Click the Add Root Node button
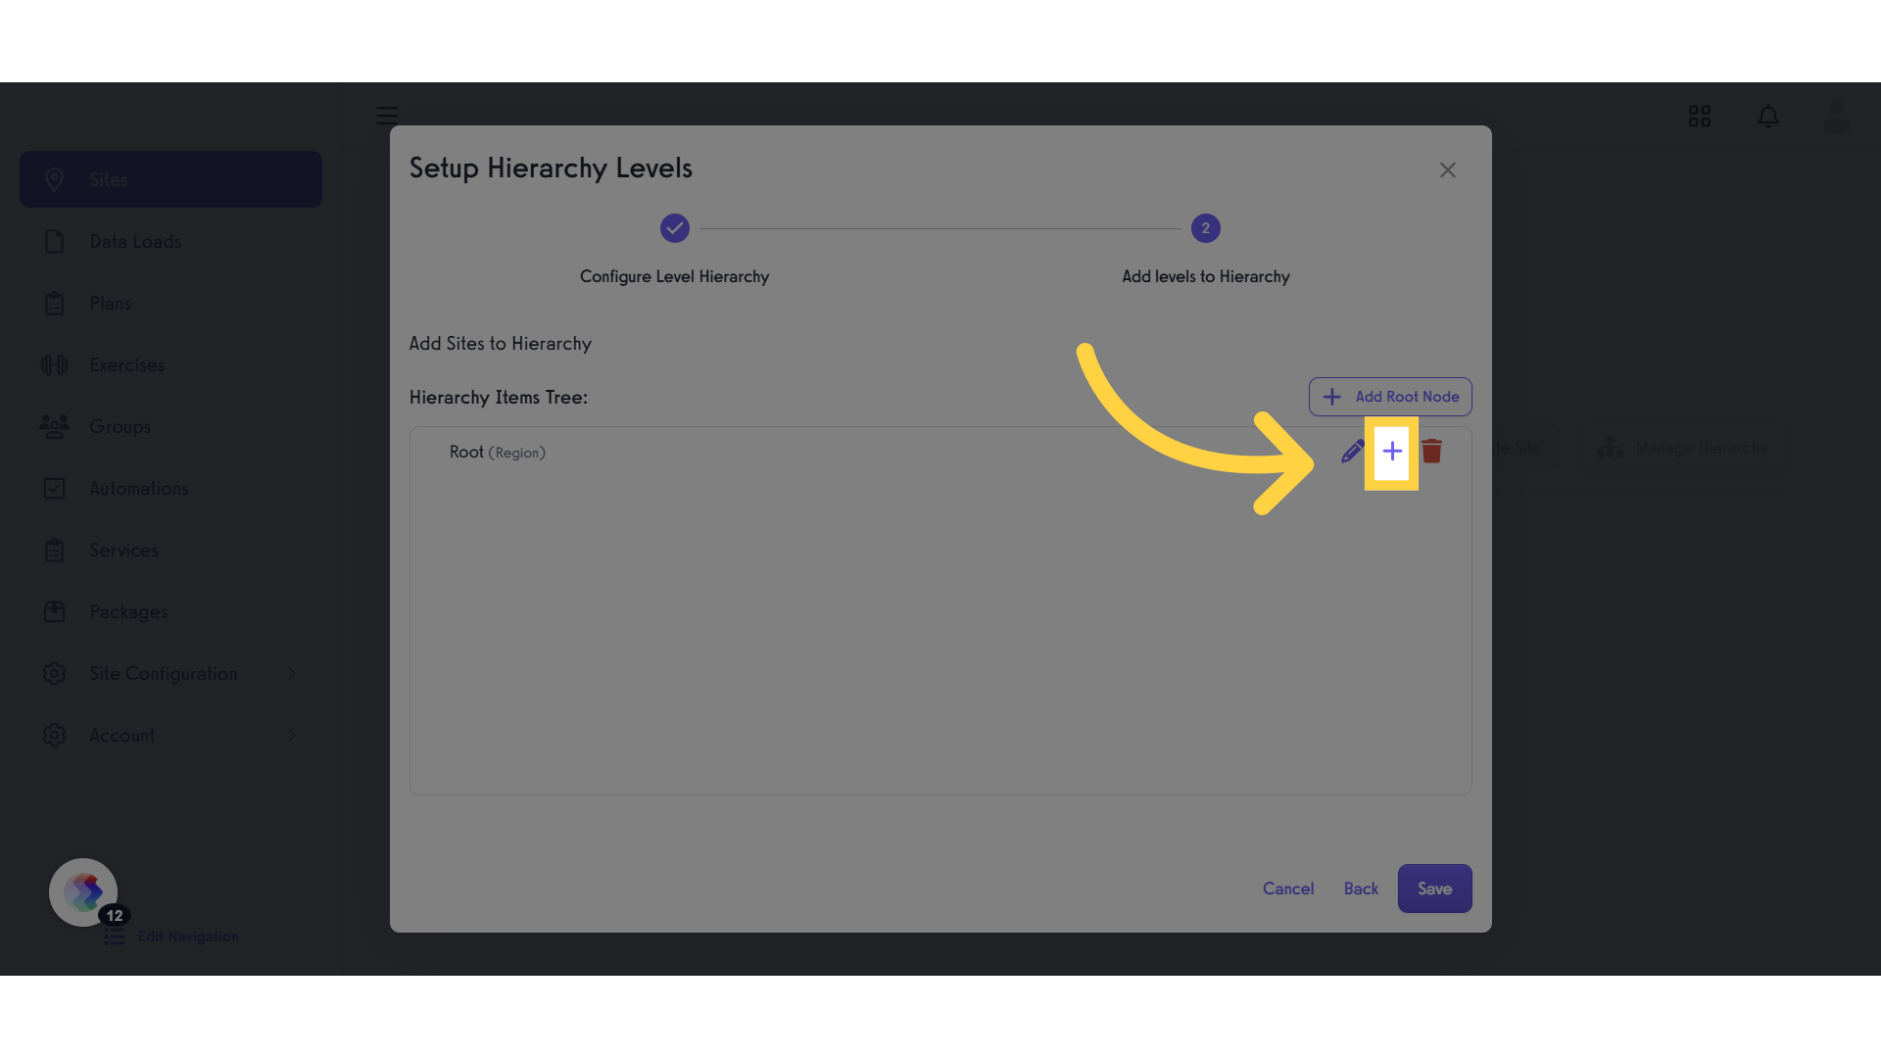This screenshot has height=1058, width=1881. click(1390, 397)
